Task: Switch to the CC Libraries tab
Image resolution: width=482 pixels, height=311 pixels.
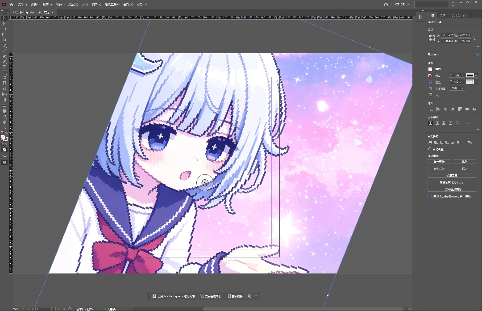Action: click(460, 15)
